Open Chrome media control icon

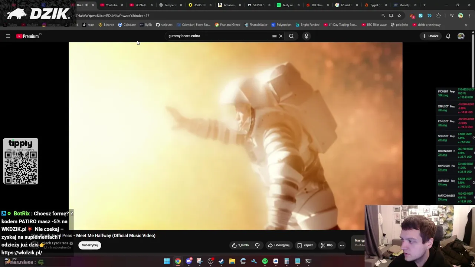452,16
